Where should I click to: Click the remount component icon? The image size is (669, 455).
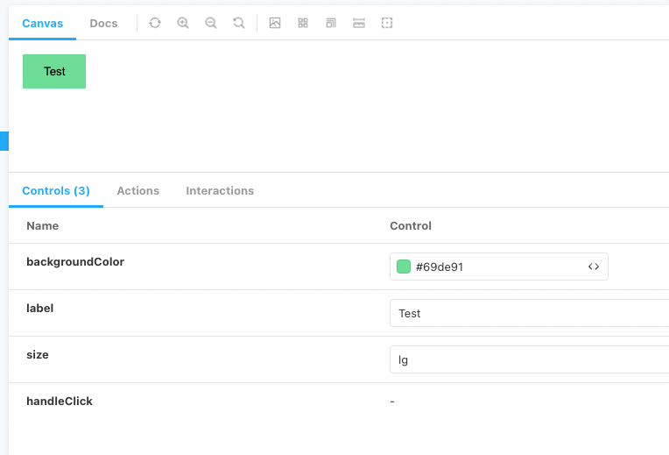coord(155,23)
